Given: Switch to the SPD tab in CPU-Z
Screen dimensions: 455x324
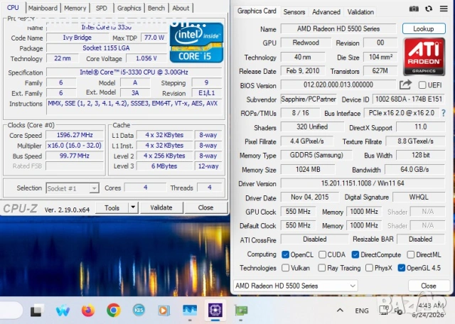Looking at the screenshot, I should coord(101,8).
